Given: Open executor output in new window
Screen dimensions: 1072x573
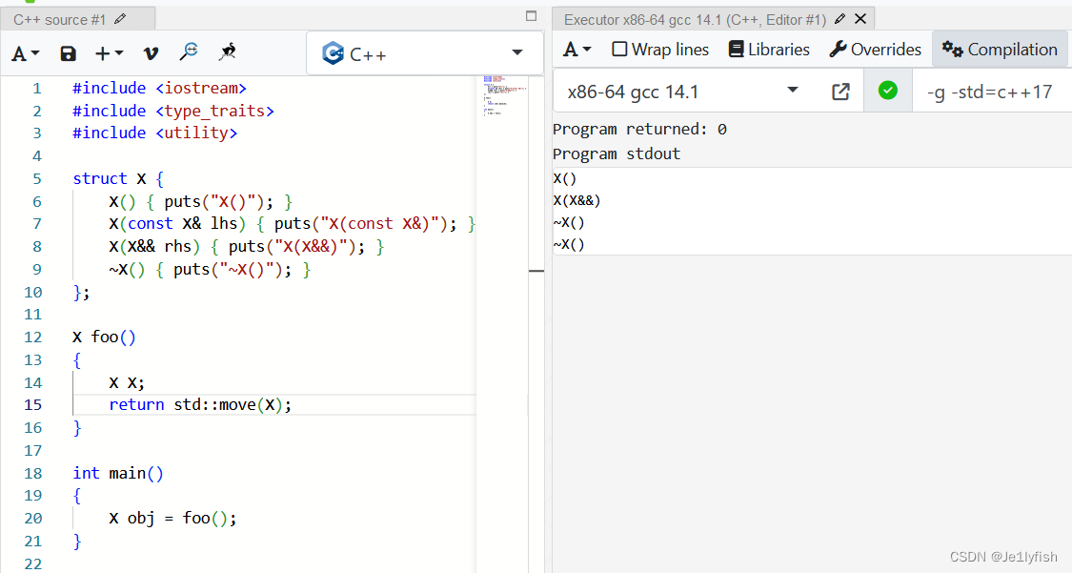Looking at the screenshot, I should pos(840,91).
